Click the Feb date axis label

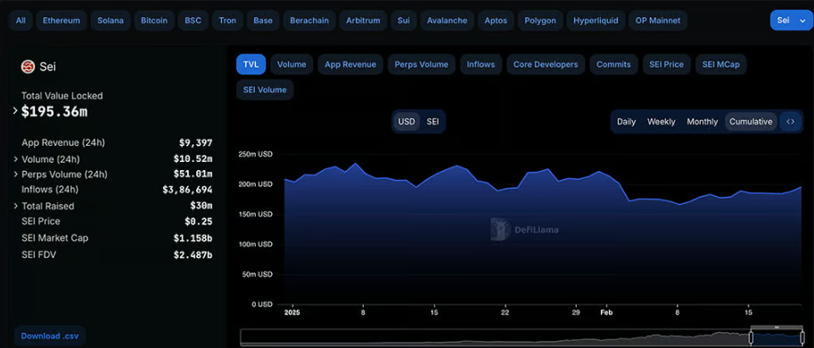[x=607, y=312]
